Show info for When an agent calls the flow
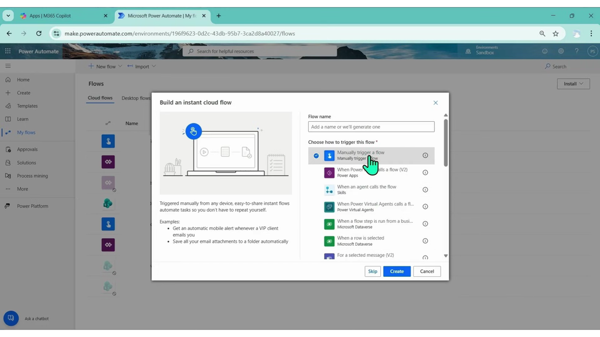The width and height of the screenshot is (600, 337). point(425,190)
